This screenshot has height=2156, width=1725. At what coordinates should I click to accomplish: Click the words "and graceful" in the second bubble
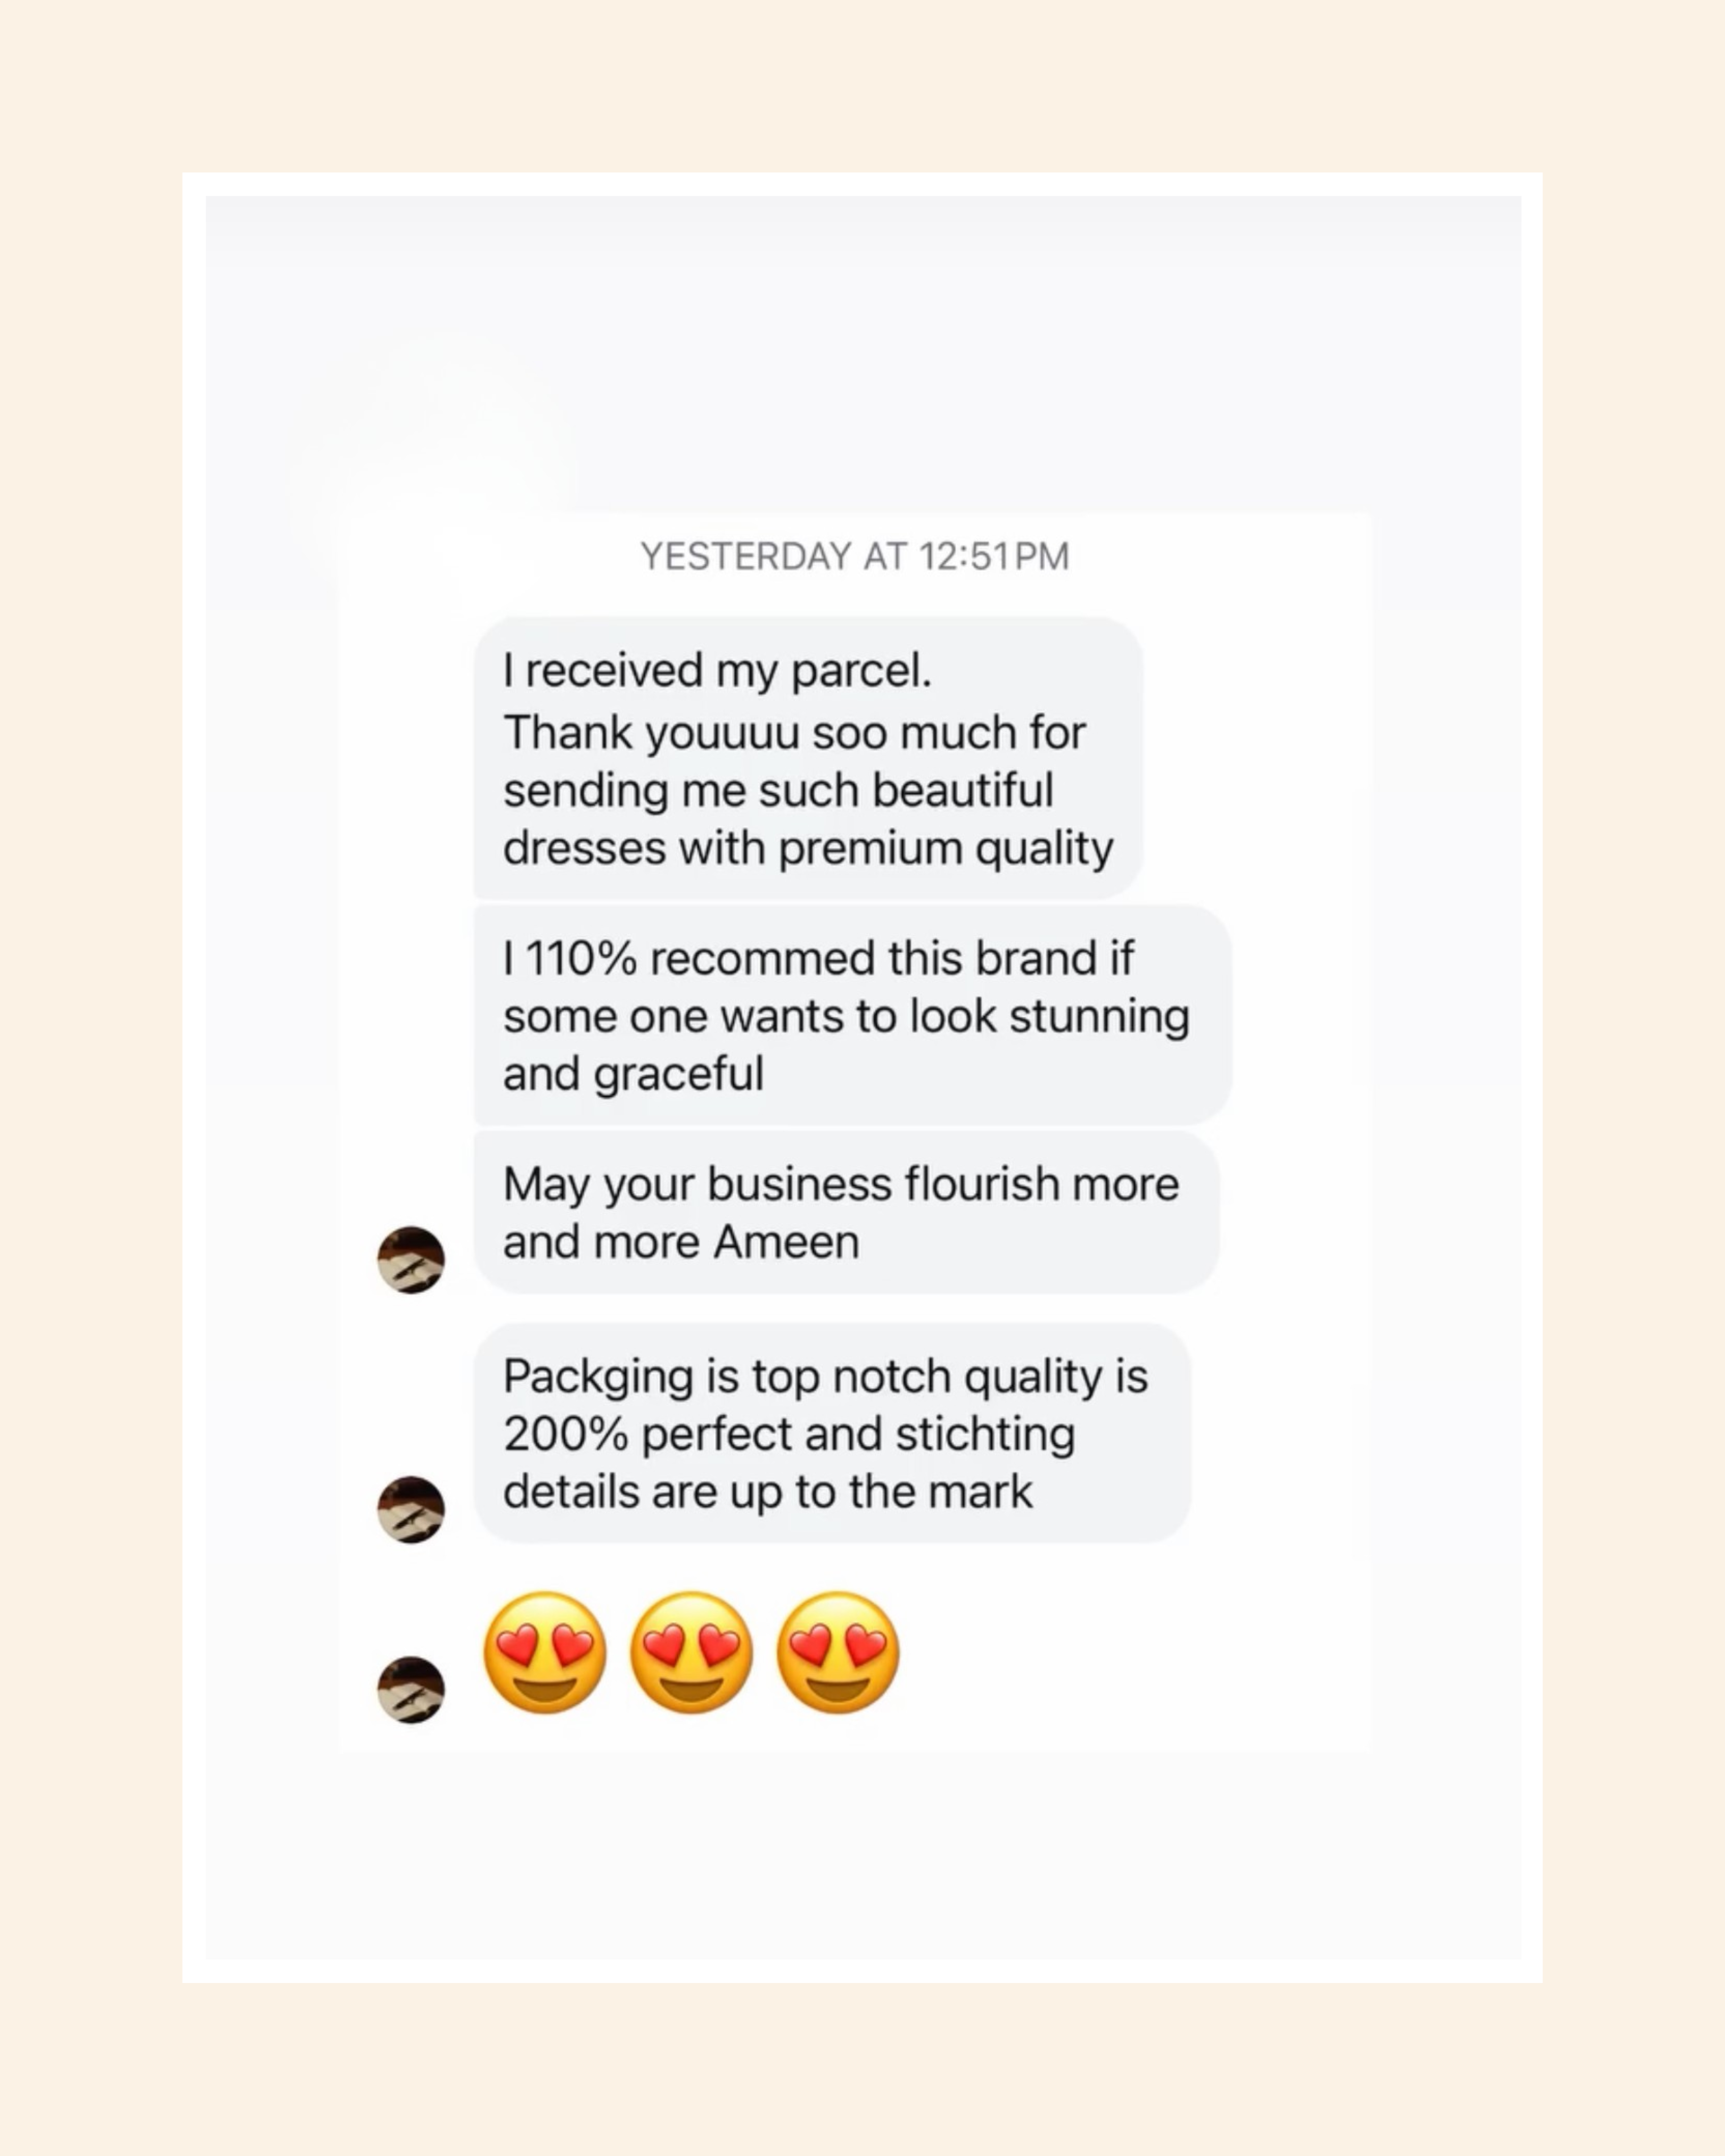[x=633, y=1074]
